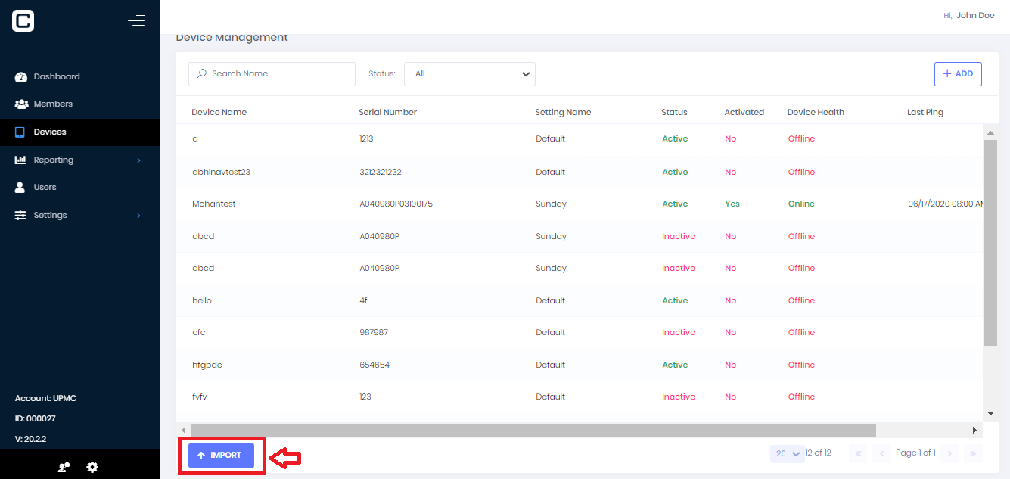Viewport: 1010px width, 479px height.
Task: Click serial number A040980P03100175
Action: pyautogui.click(x=396, y=204)
